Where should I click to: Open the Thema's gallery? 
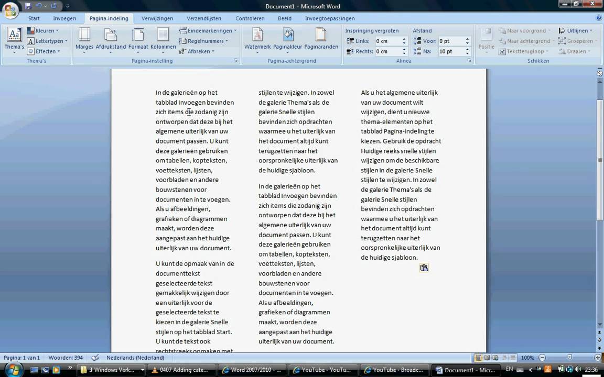pos(14,40)
